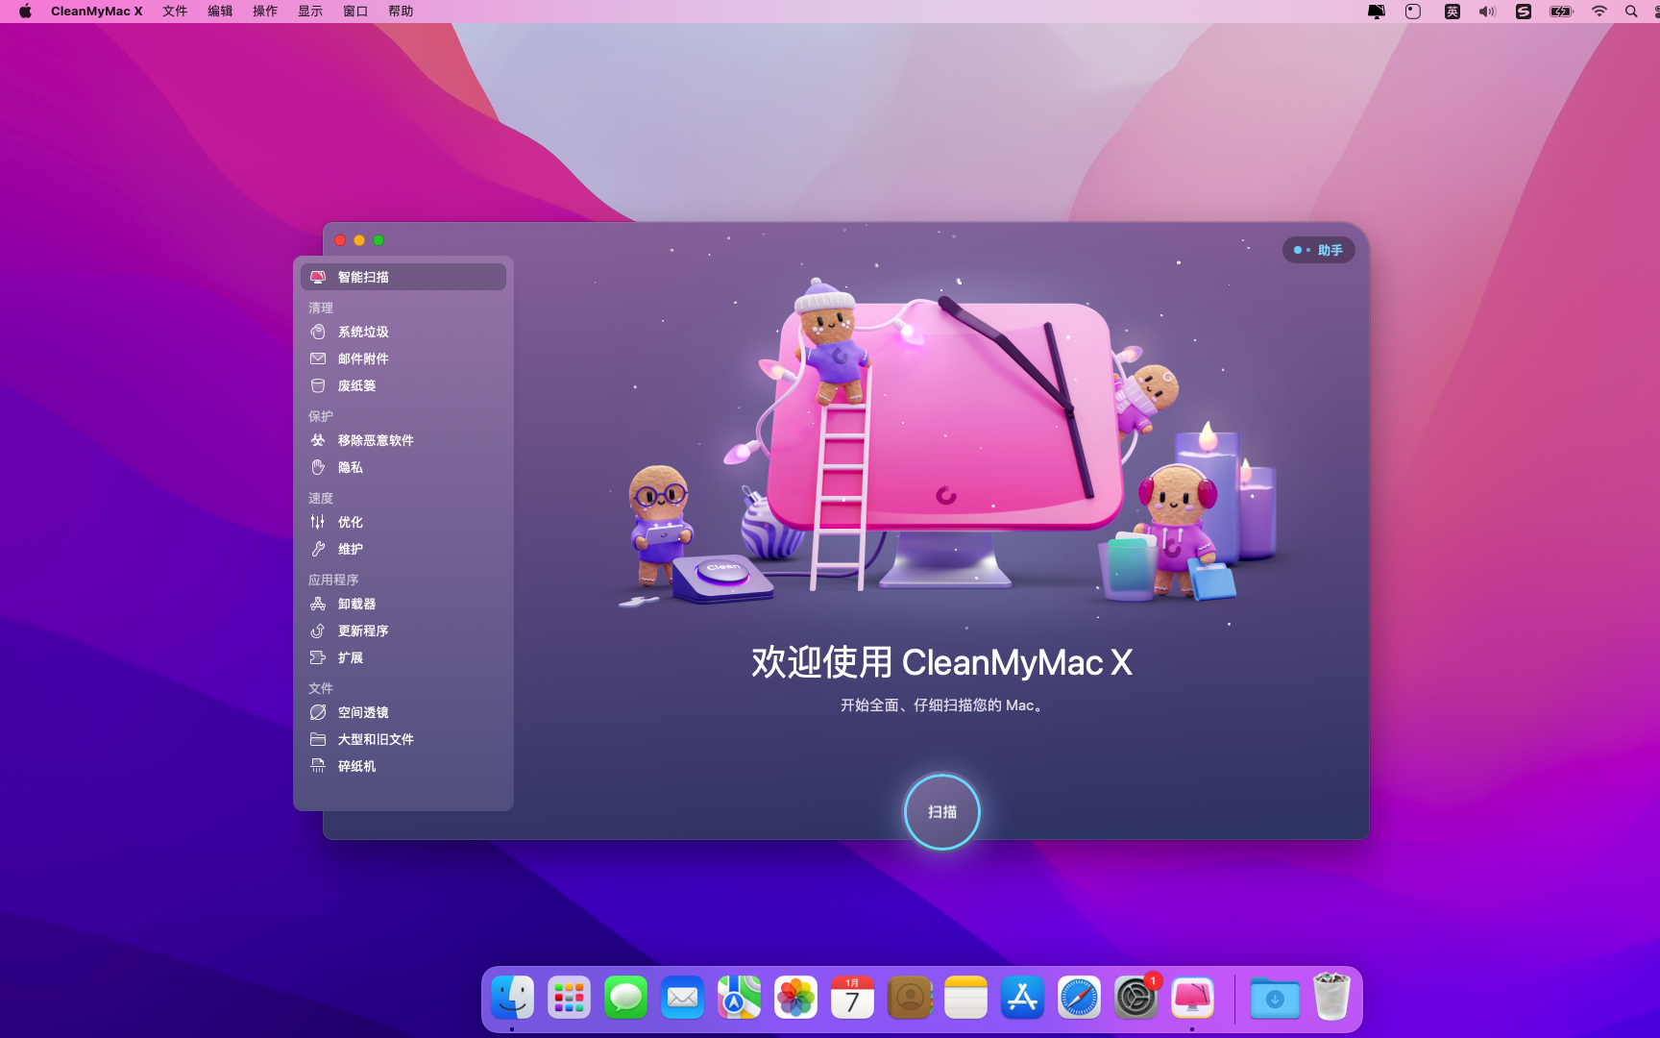Open 空间透镜 under 文件
The width and height of the screenshot is (1660, 1038).
(362, 712)
